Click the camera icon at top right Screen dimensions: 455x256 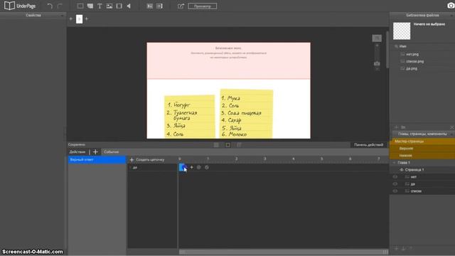(451, 6)
